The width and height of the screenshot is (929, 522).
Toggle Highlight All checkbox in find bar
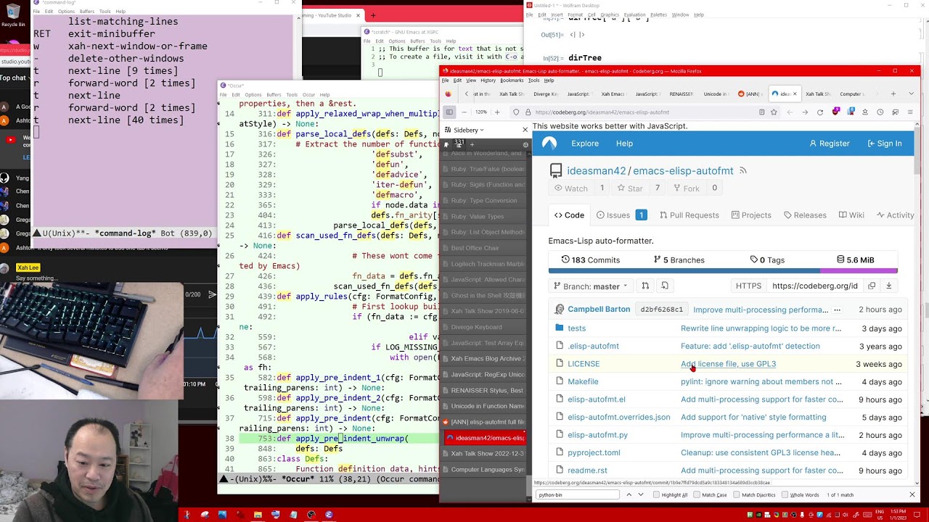[x=656, y=494]
